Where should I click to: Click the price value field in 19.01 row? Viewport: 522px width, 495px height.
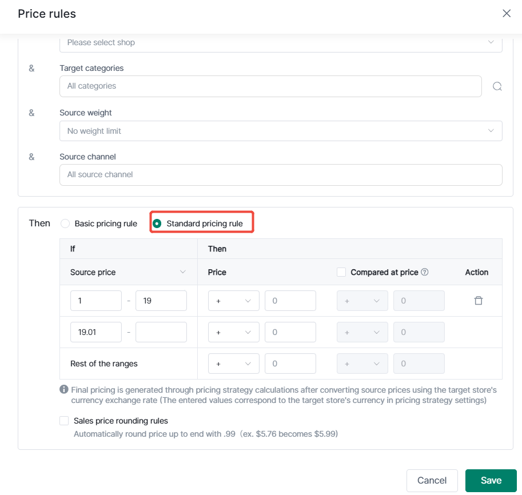(x=290, y=332)
